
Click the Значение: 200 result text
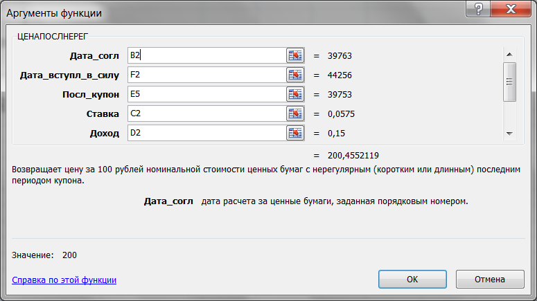point(44,255)
